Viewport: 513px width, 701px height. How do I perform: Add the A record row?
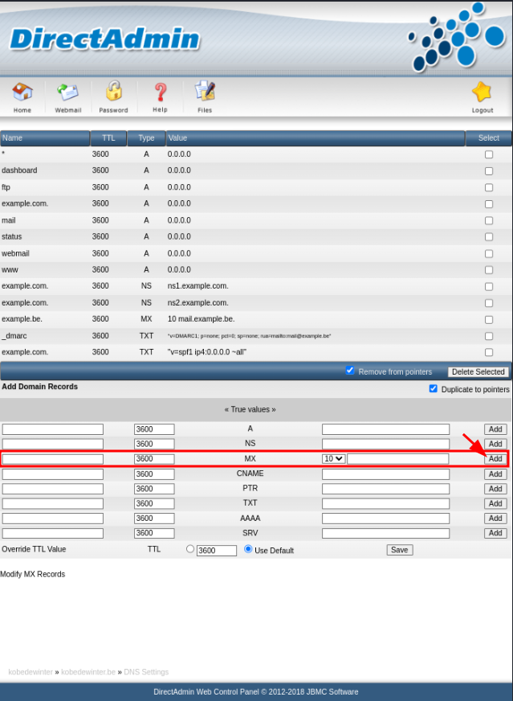[495, 429]
